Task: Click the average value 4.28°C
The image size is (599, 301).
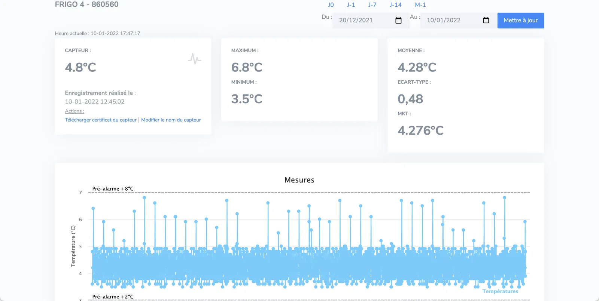Action: pos(417,67)
